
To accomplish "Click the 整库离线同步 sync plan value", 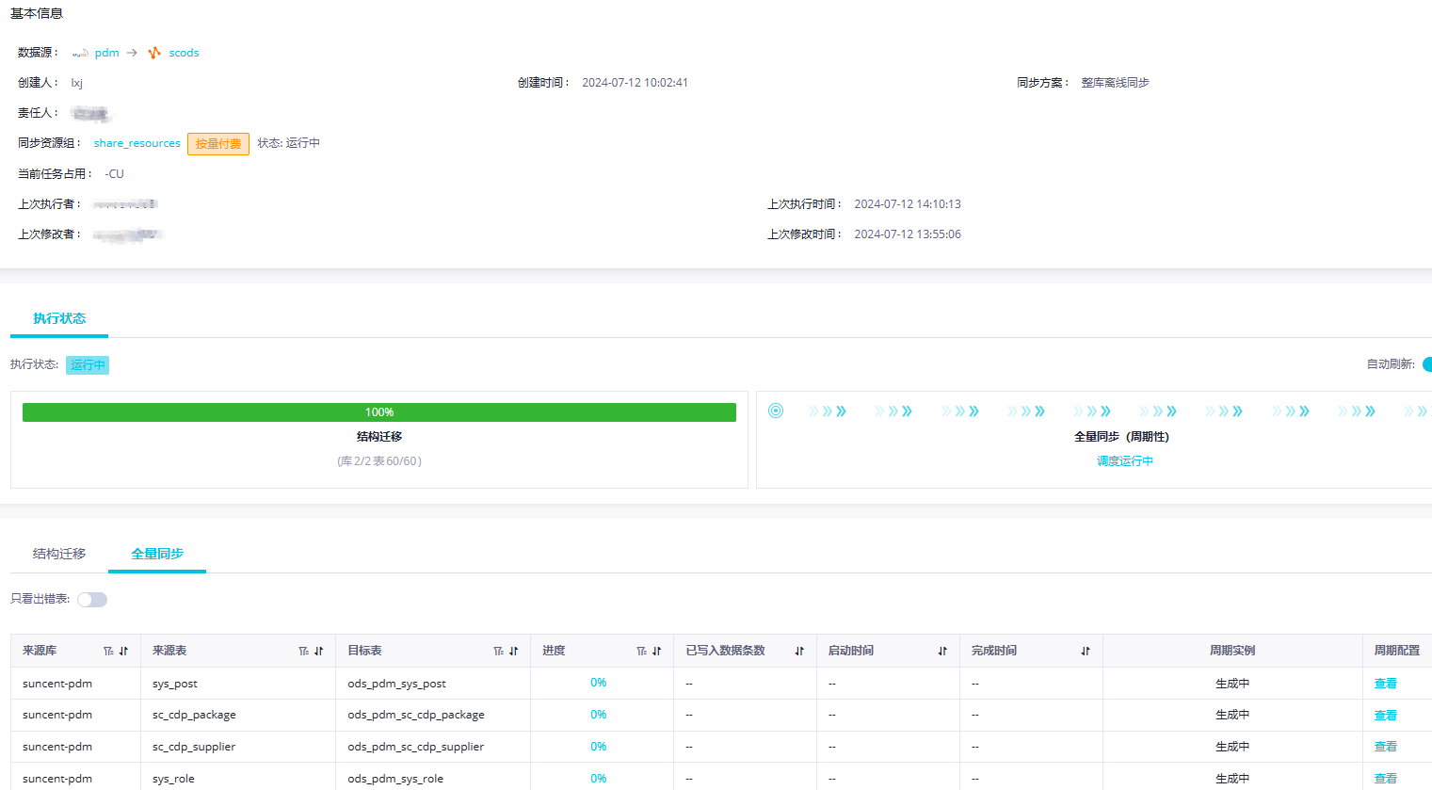I will coord(1116,83).
